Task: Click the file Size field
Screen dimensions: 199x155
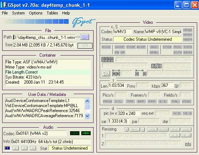Action: (44, 45)
